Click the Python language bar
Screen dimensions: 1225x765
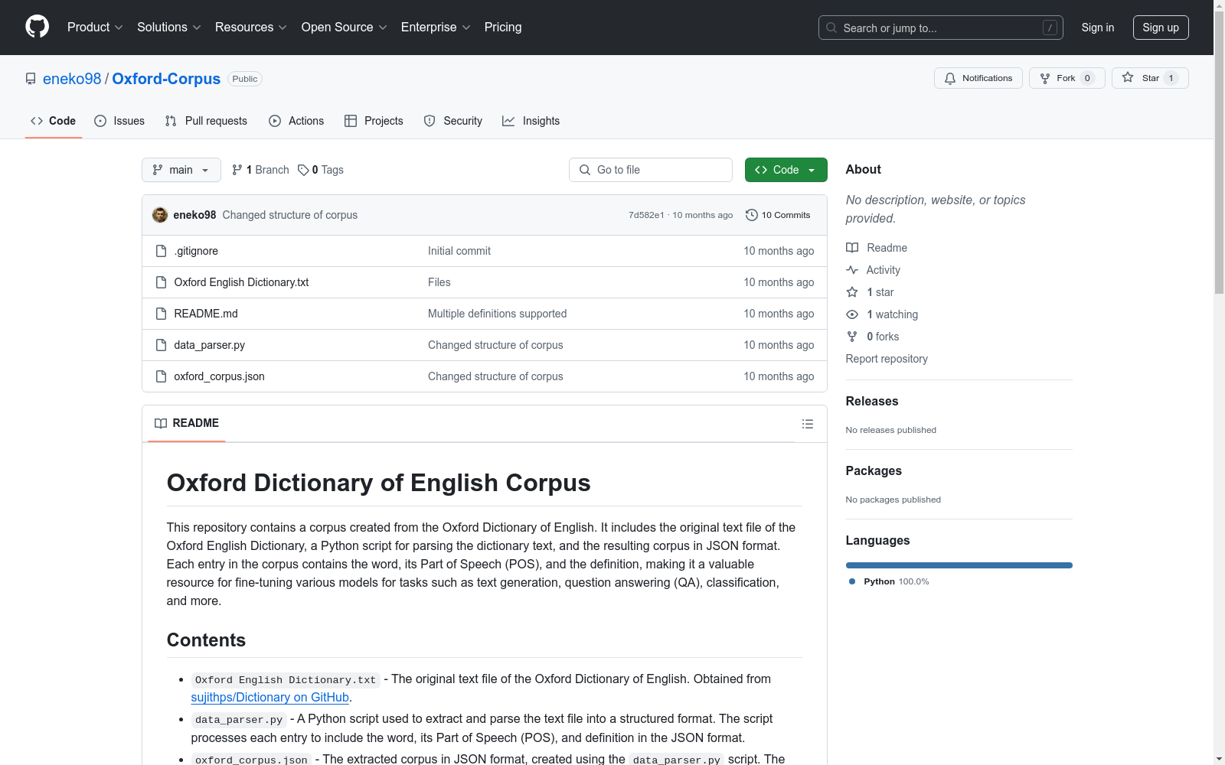[x=959, y=565]
